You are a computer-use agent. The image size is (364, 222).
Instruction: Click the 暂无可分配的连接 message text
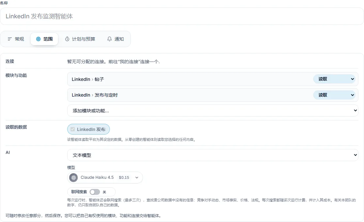[x=113, y=62]
